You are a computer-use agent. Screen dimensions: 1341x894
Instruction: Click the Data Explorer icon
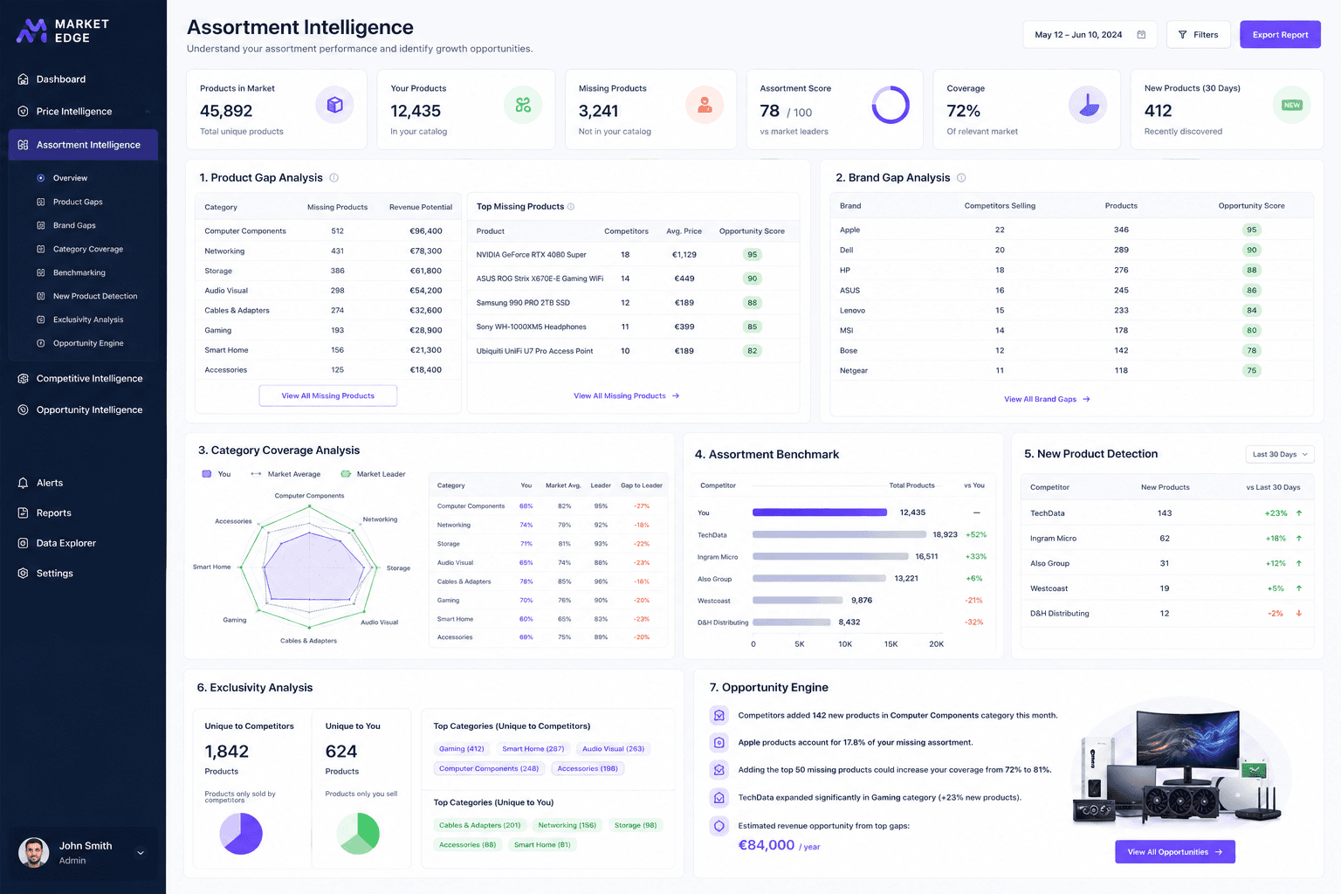point(23,543)
